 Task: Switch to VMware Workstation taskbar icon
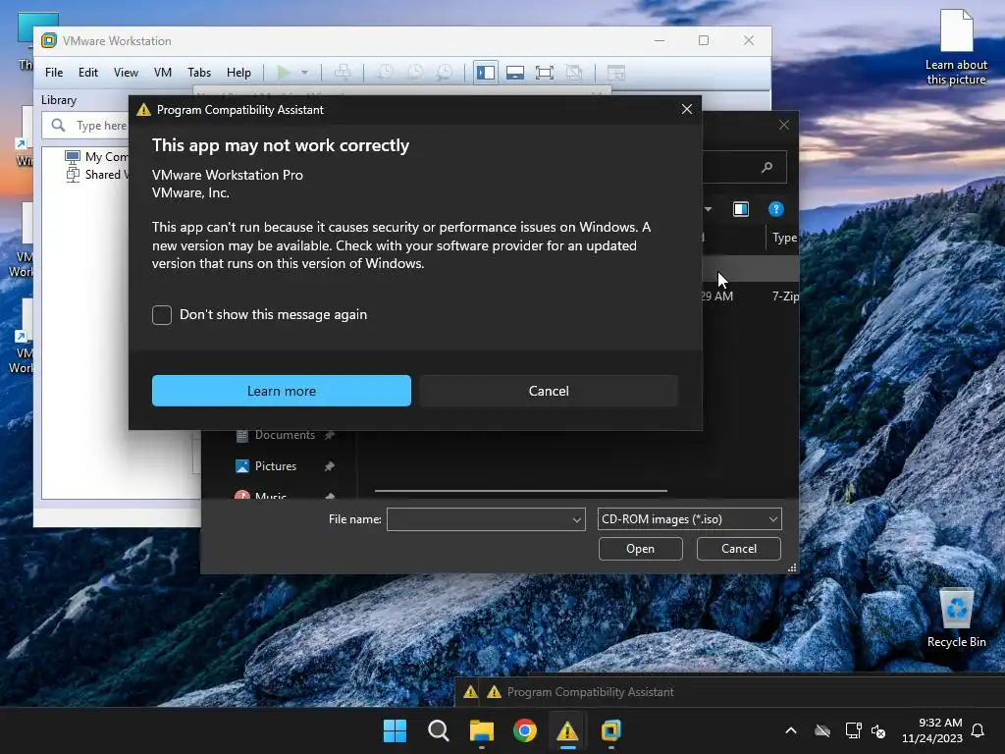point(610,730)
